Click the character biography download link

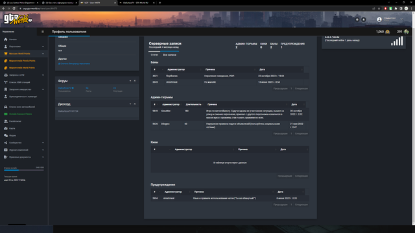tap(74, 63)
